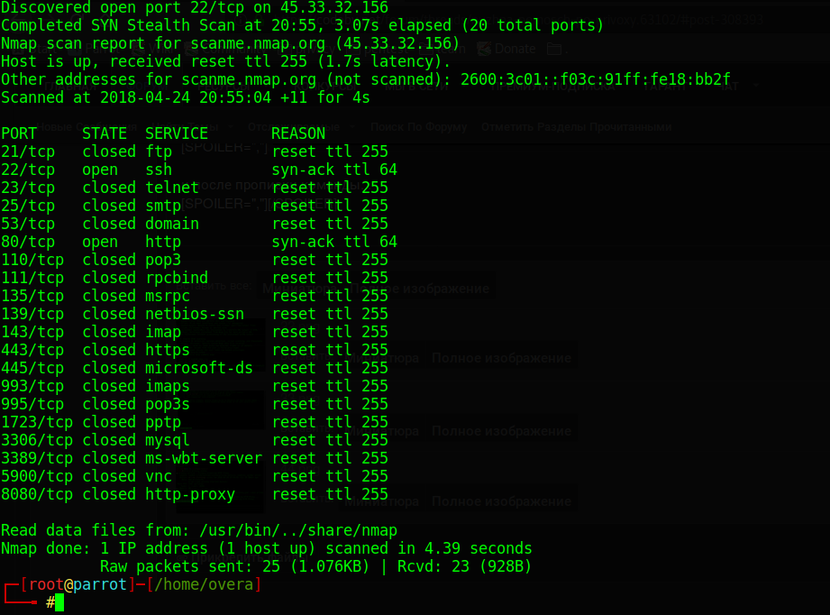Click the root username in prompt
Screen dimensions: 830x615
tap(45, 584)
